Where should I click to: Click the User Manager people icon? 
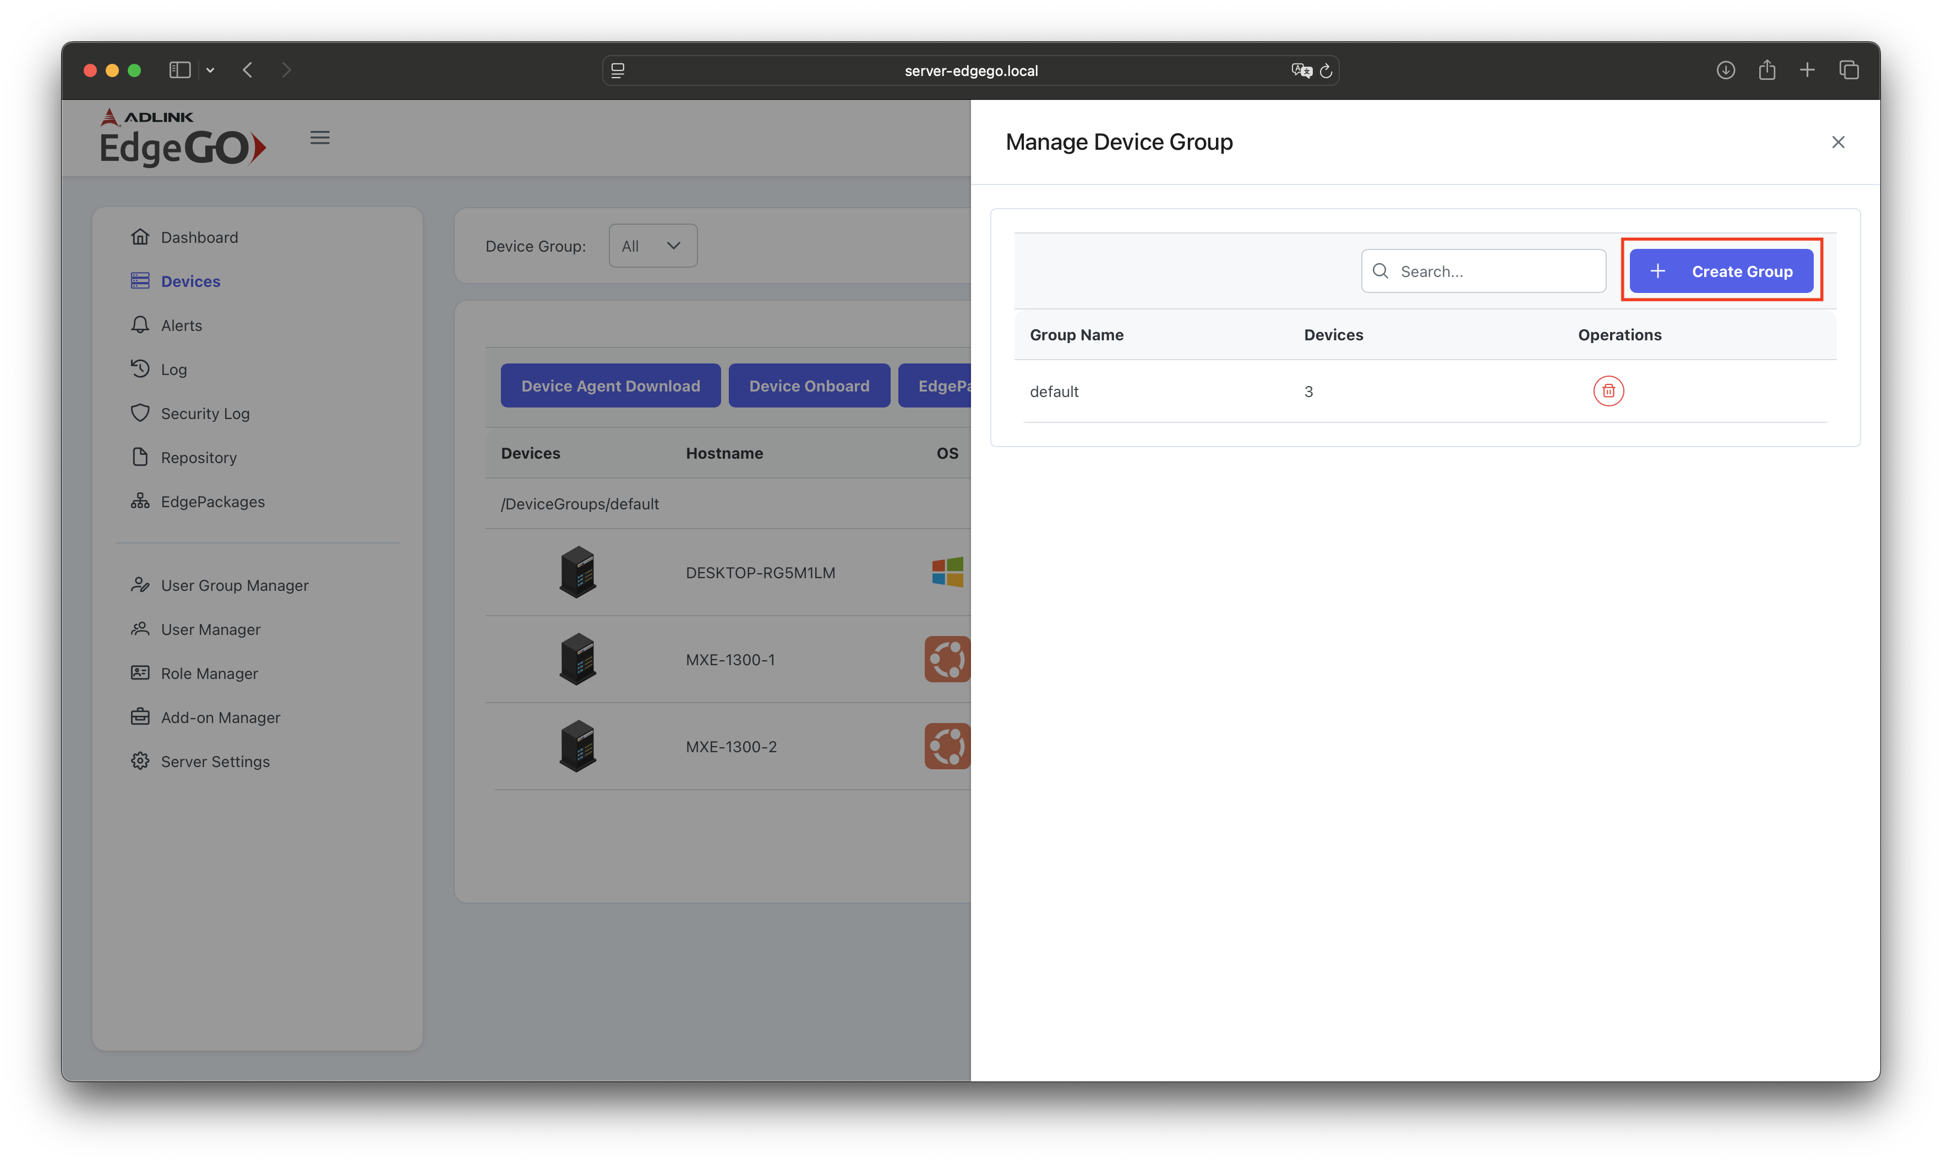[139, 628]
